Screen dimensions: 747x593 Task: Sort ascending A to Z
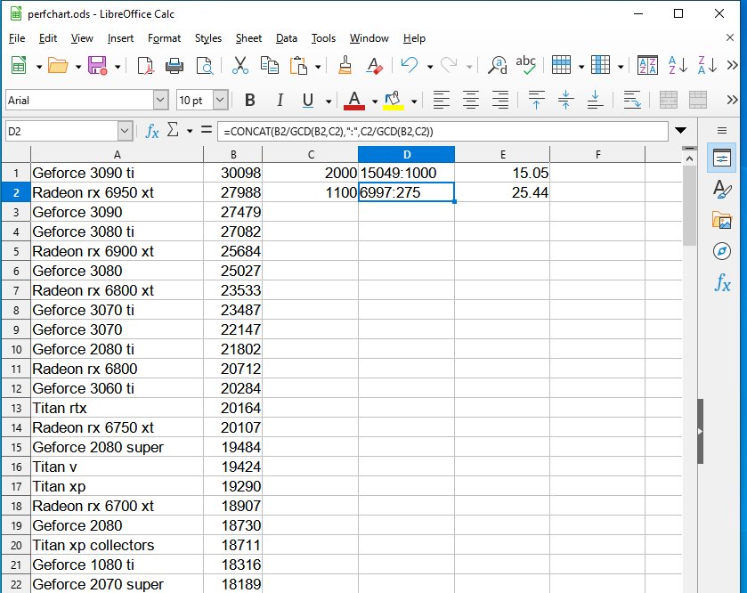click(678, 66)
